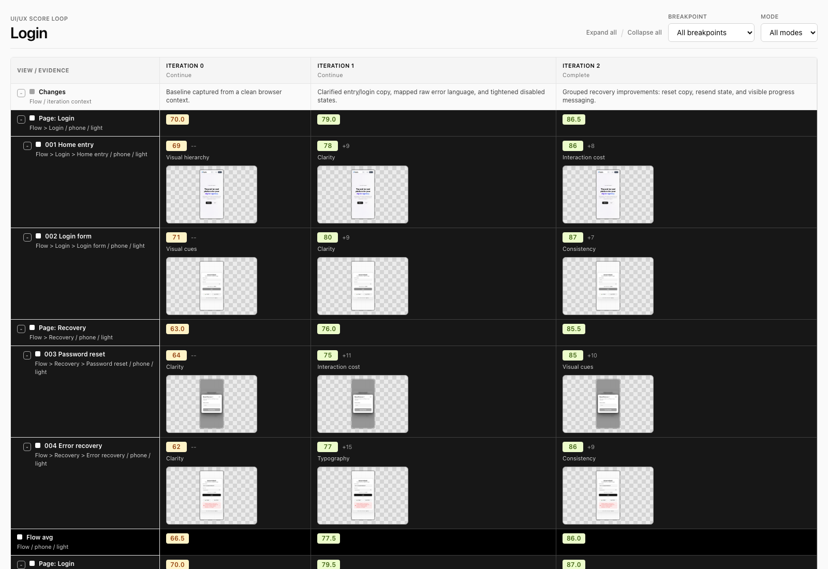This screenshot has width=828, height=569.
Task: Collapse the 004 Error recovery row
Action: pos(27,447)
